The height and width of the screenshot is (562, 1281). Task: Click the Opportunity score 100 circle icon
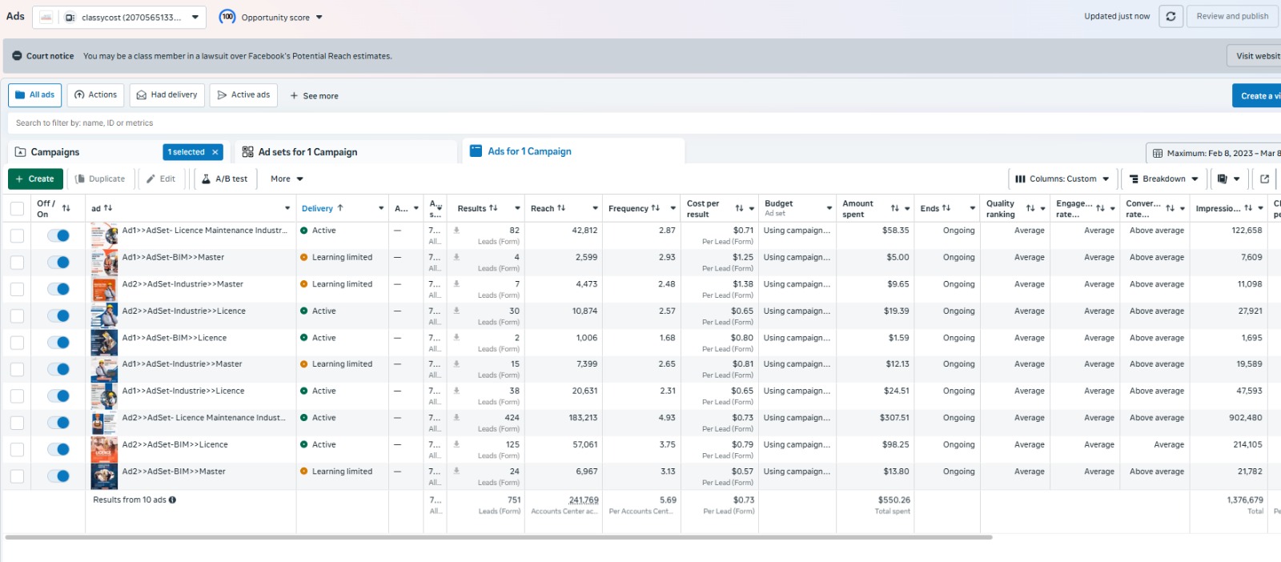tap(227, 17)
